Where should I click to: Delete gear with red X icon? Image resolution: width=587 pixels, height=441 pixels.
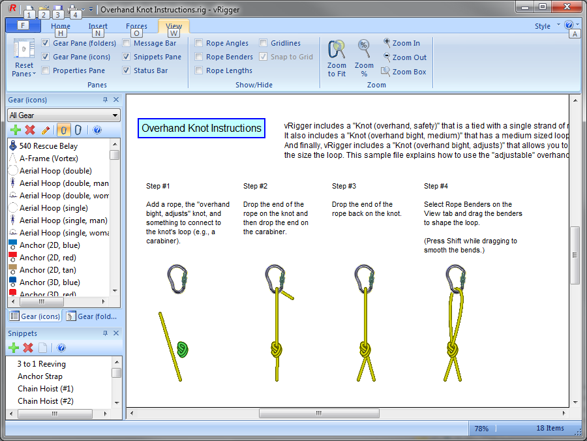30,130
